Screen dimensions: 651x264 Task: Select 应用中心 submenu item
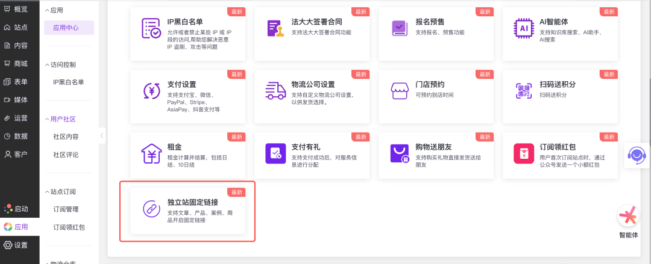point(69,28)
